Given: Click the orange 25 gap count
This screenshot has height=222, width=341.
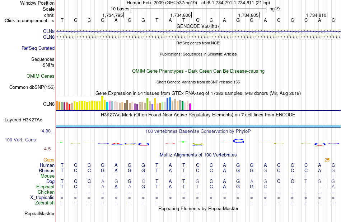Looking at the screenshot, I should [327, 160].
